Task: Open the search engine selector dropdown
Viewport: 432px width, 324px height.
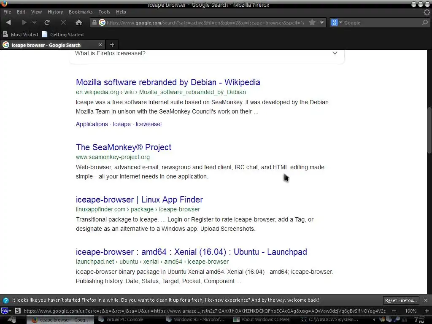Action: [336, 23]
